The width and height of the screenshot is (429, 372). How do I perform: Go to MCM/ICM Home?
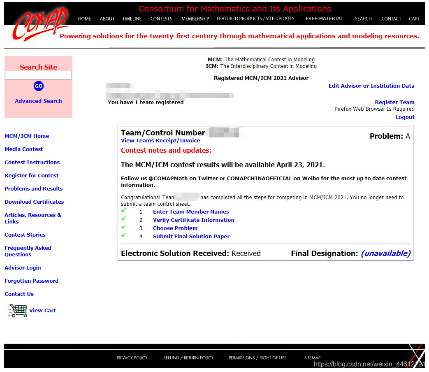click(x=27, y=136)
